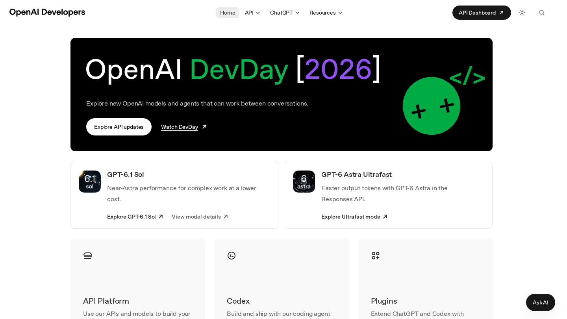This screenshot has width=567, height=319.
Task: Click the arrow next to View model details
Action: 226,217
